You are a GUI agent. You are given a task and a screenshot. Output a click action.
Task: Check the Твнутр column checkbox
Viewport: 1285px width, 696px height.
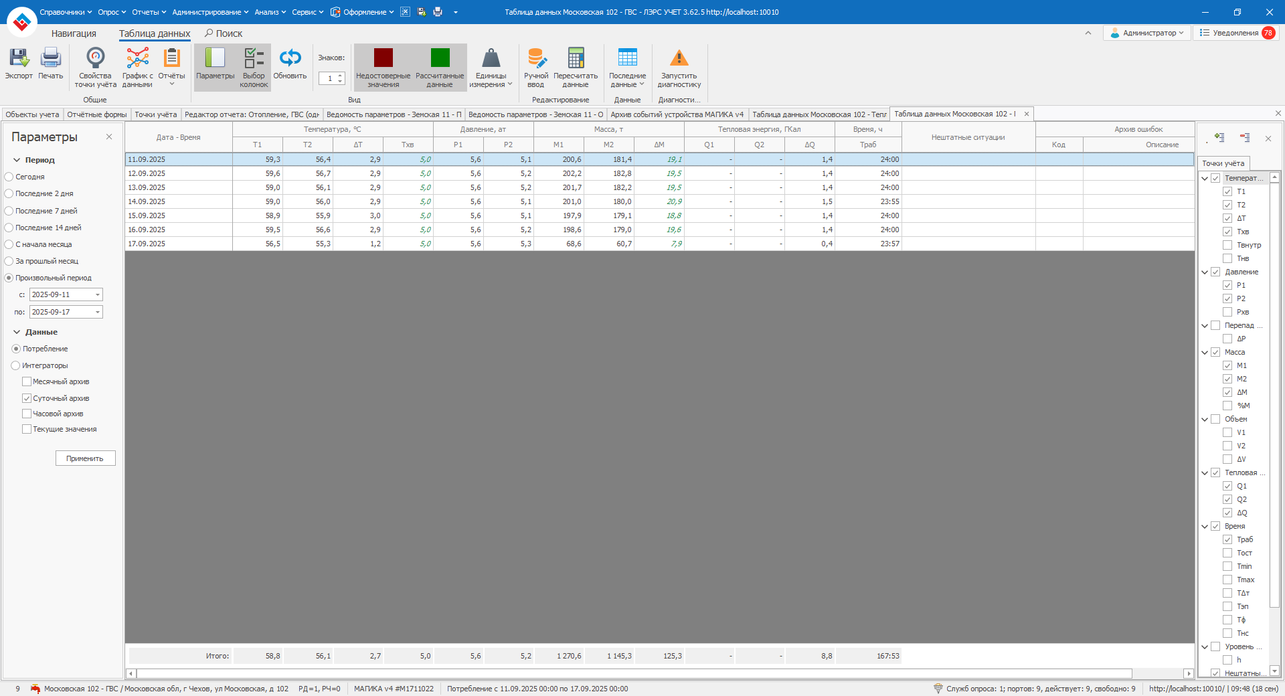pyautogui.click(x=1227, y=245)
